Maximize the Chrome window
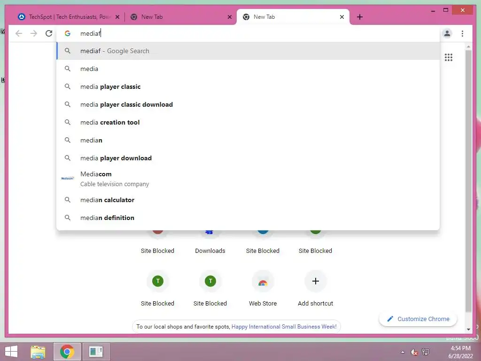The image size is (481, 361). coord(446,10)
